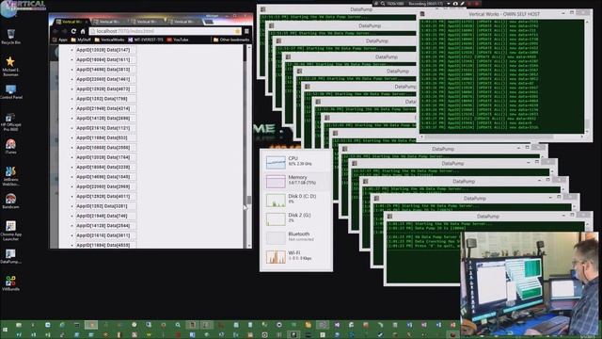Select the Bluetooth performance item
602x339 pixels.
[x=295, y=237]
